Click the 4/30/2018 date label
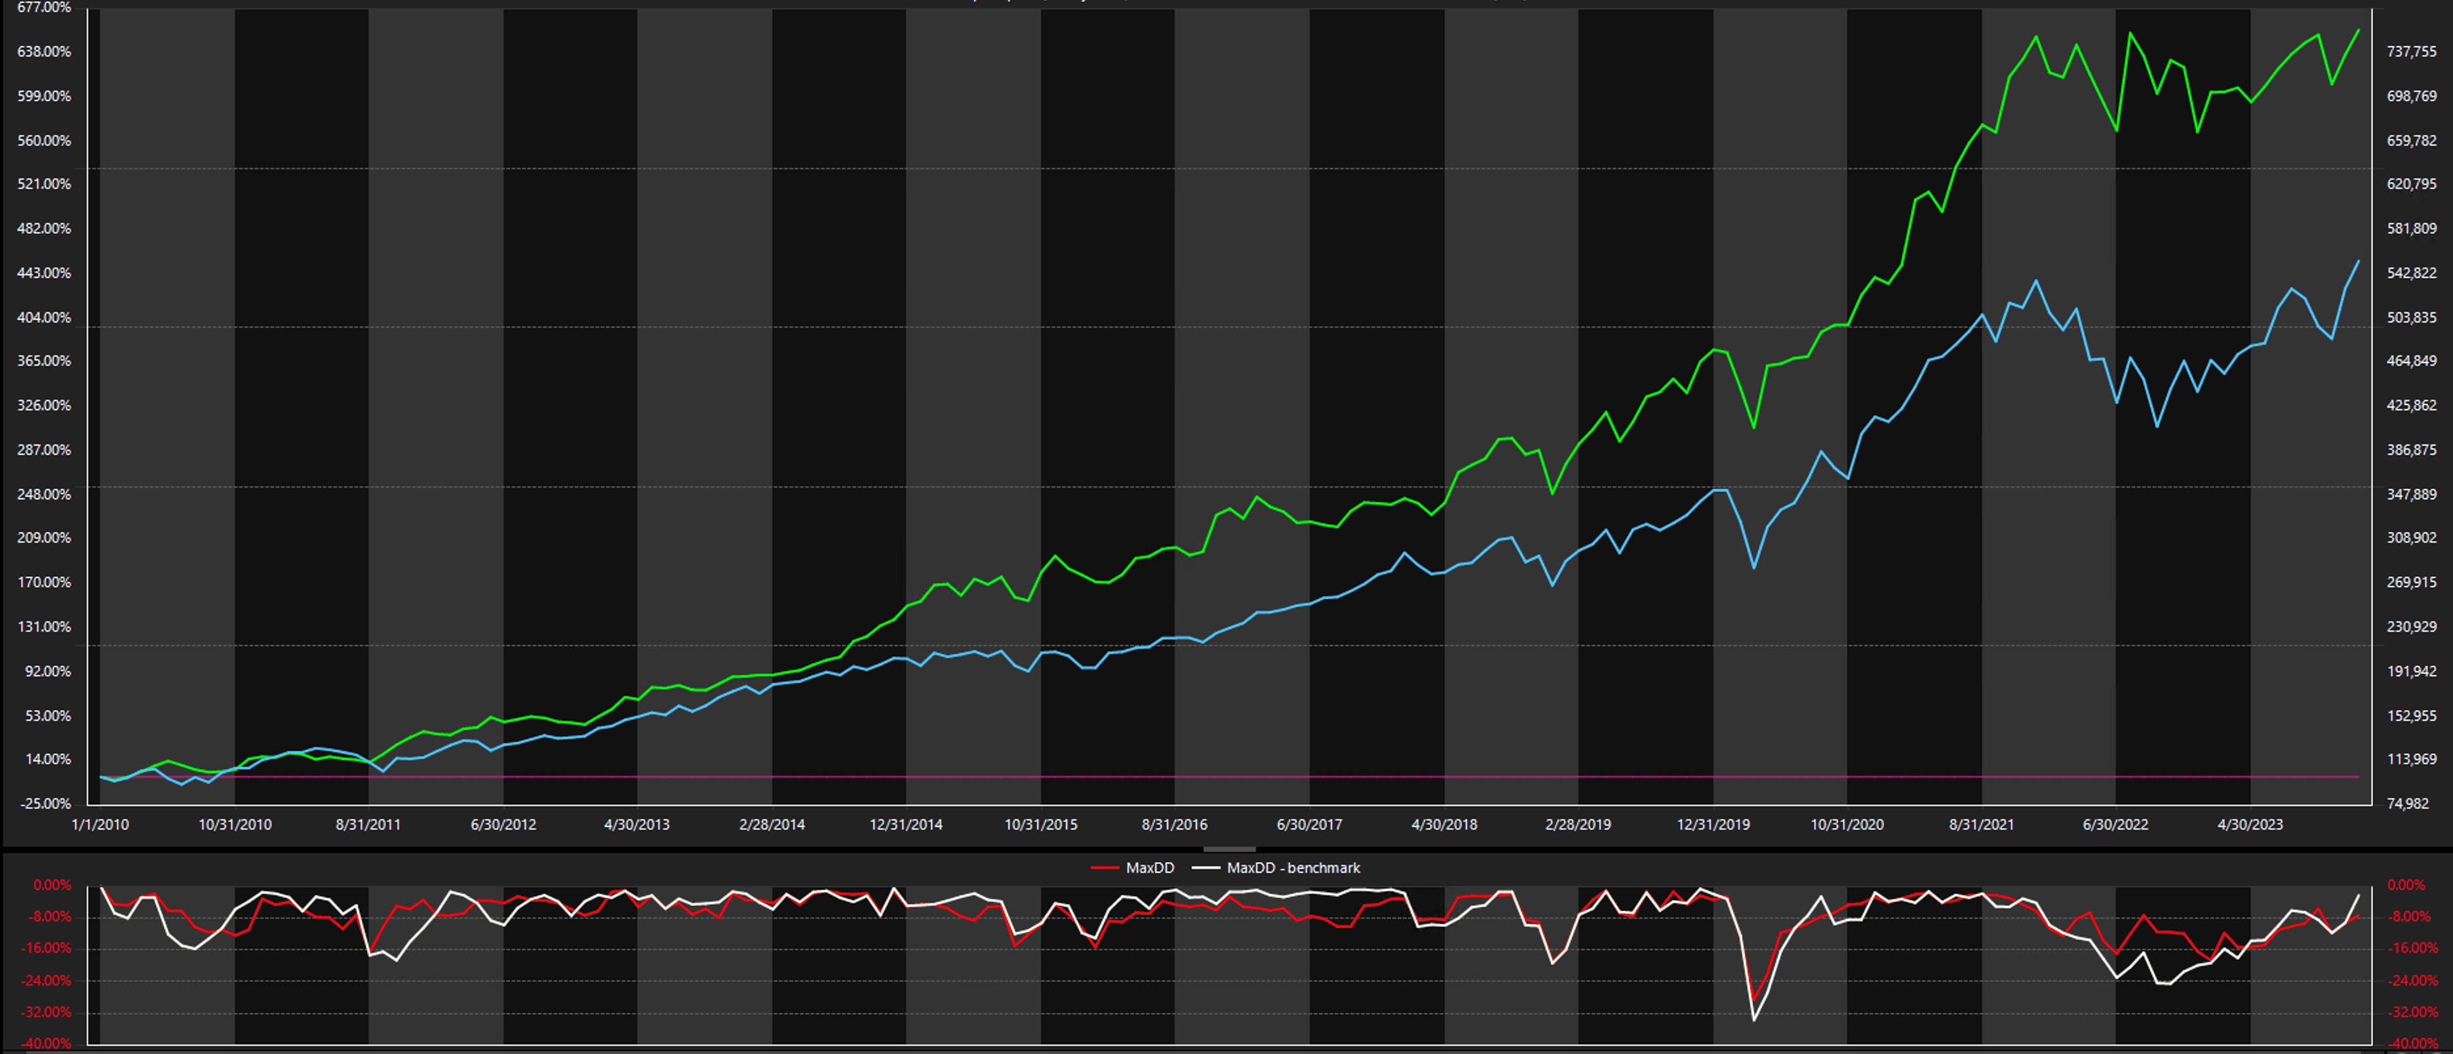The height and width of the screenshot is (1054, 2453). [1445, 825]
